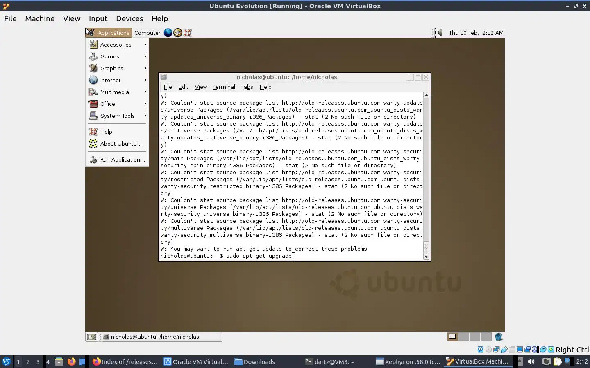The height and width of the screenshot is (368, 590).
Task: Click VirtualBox network indicator icon
Action: [496, 350]
